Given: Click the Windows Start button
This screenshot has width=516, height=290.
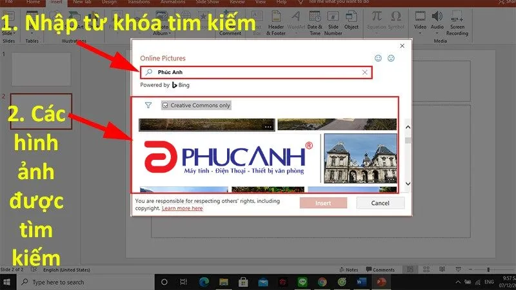Looking at the screenshot, I should [x=6, y=282].
